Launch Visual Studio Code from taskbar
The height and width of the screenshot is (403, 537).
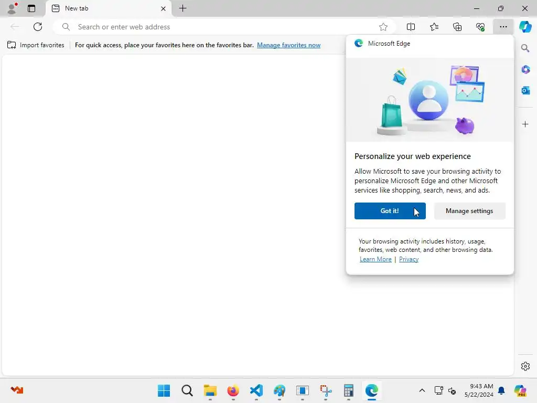point(256,390)
